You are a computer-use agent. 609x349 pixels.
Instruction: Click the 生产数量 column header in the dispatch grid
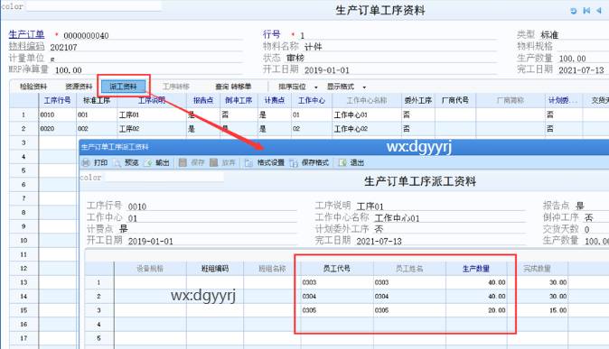[x=476, y=269]
